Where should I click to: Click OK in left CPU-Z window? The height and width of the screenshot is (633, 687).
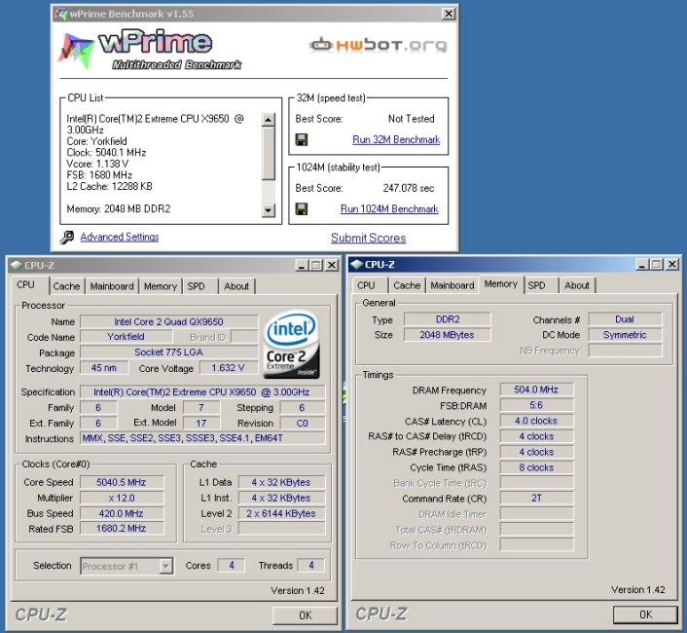point(305,615)
